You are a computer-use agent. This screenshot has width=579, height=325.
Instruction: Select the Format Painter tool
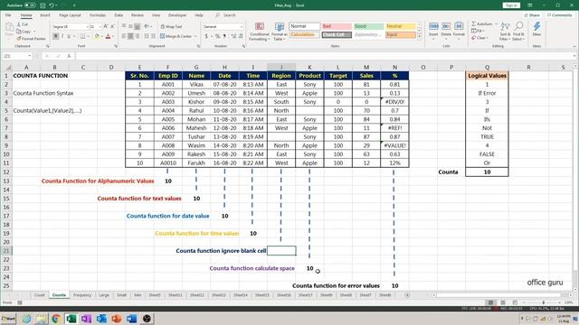click(x=31, y=38)
